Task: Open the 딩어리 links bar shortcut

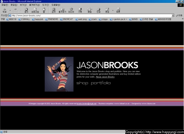Action: click(133, 19)
